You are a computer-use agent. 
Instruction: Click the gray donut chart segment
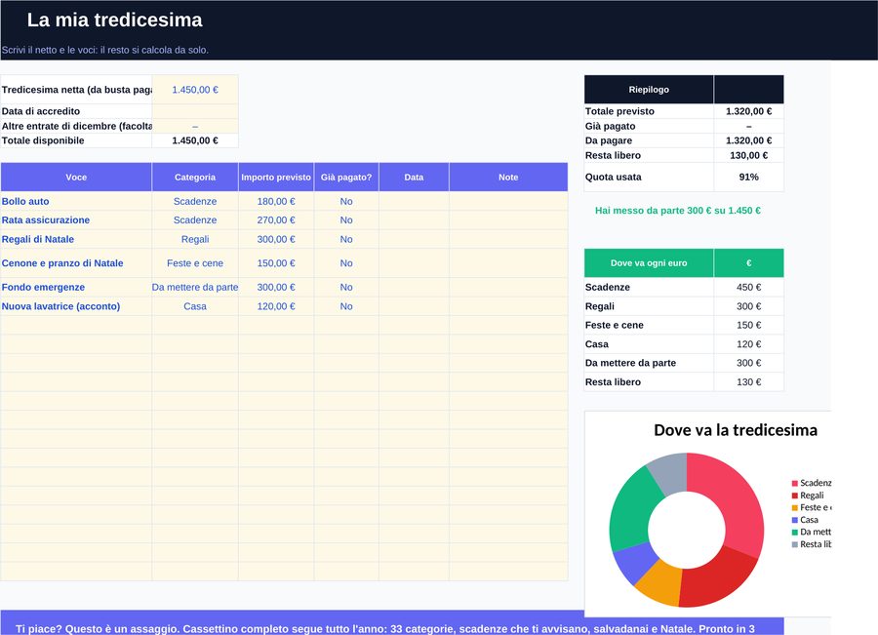(x=670, y=471)
